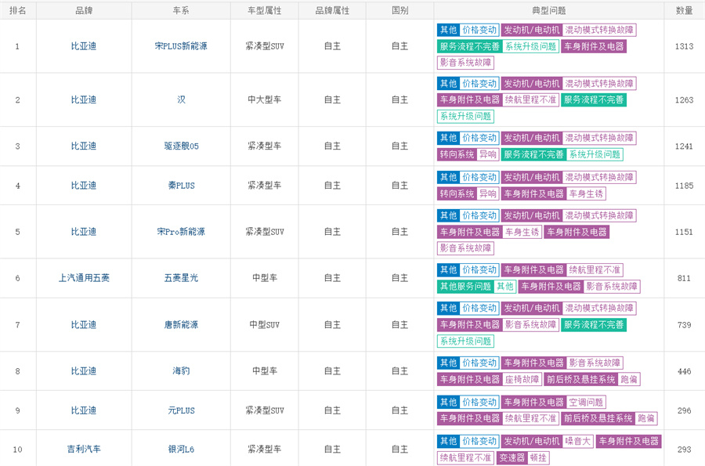
Task: Select the 变速器 tag in 银河L6 row
Action: [x=512, y=457]
